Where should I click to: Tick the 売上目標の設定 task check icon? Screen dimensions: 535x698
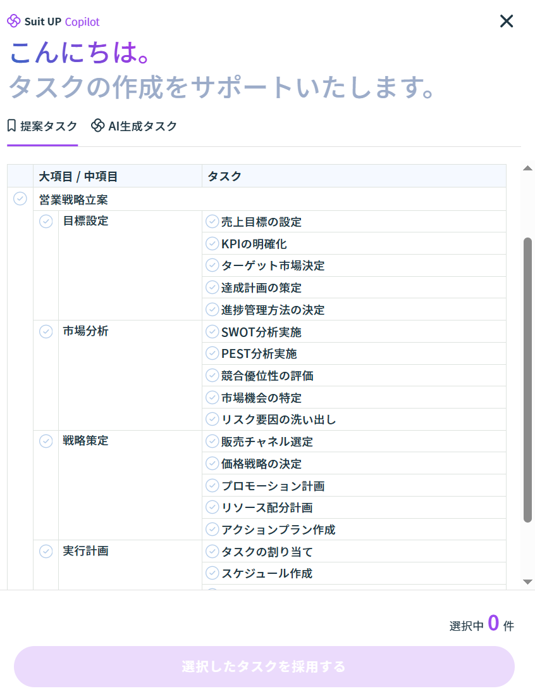coord(212,222)
